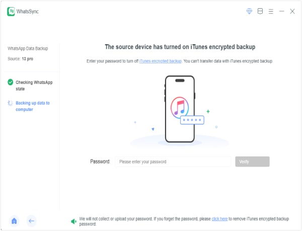Minimize the WhatsSync window
This screenshot has width=302, height=231.
pos(281,12)
